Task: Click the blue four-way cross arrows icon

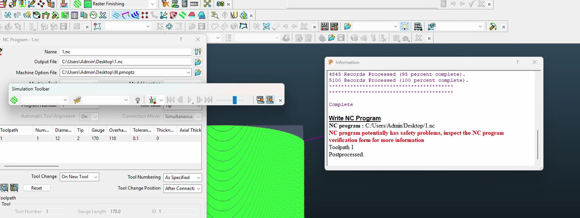Action: pos(169,26)
